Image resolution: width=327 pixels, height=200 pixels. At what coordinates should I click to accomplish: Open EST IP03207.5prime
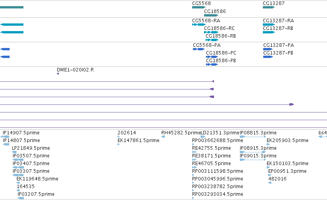[x=21, y=198]
